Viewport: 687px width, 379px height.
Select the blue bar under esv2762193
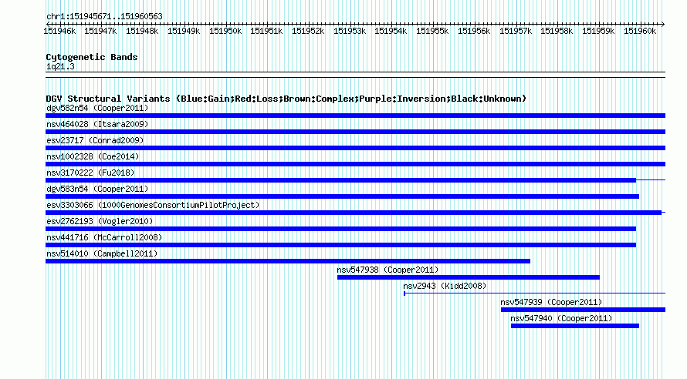341,229
